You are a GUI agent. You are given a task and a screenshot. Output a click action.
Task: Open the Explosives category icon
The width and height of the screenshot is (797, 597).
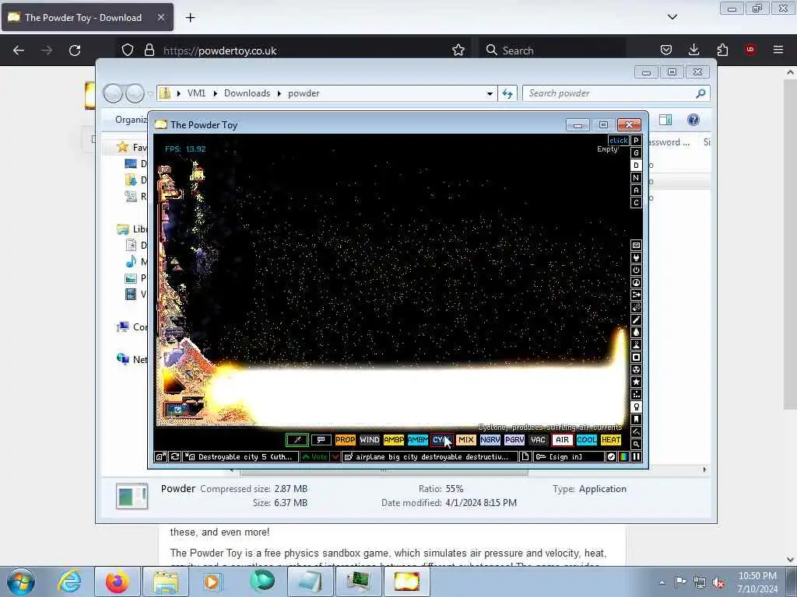636,308
